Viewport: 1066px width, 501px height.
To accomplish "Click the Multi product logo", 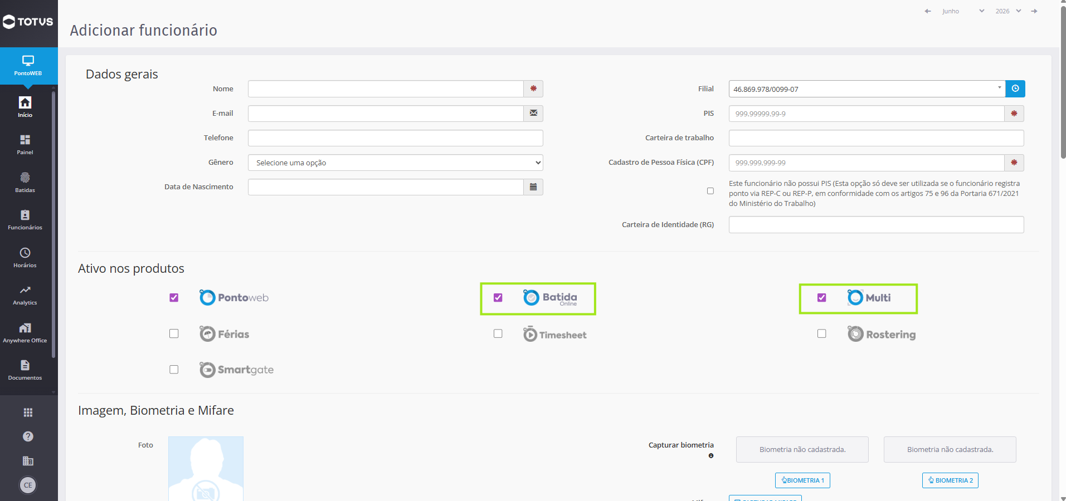I will (x=869, y=298).
